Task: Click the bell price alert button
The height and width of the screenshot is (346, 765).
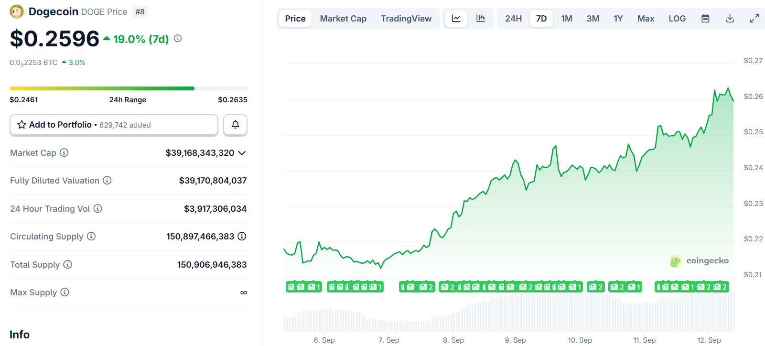Action: click(235, 125)
